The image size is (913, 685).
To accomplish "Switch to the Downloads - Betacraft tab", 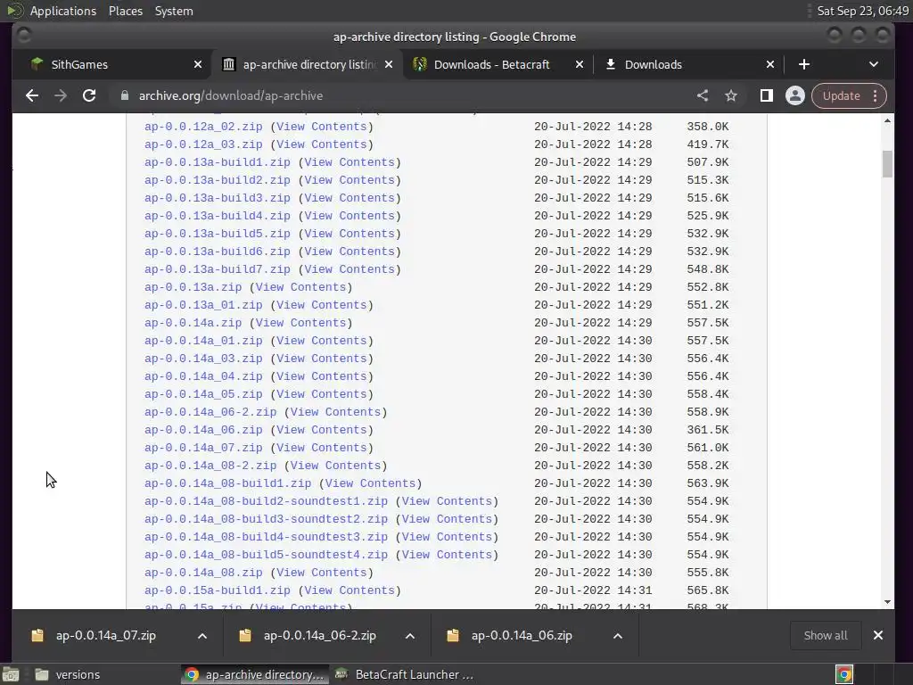I will point(498,64).
